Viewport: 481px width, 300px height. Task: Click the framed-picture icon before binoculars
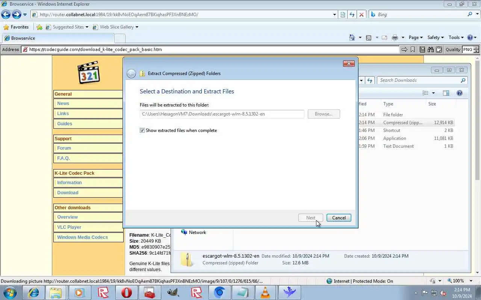coord(422,49)
